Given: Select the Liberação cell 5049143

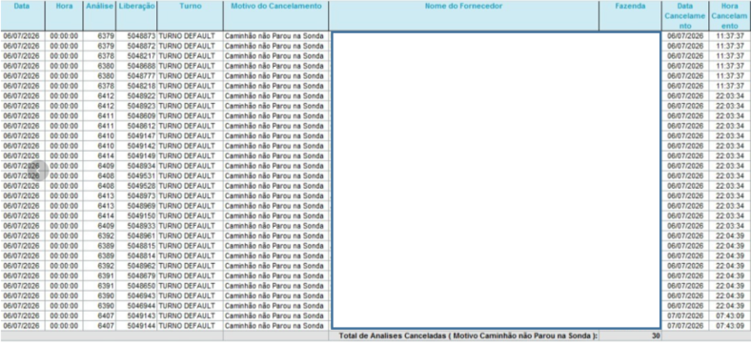Looking at the screenshot, I should [x=136, y=315].
